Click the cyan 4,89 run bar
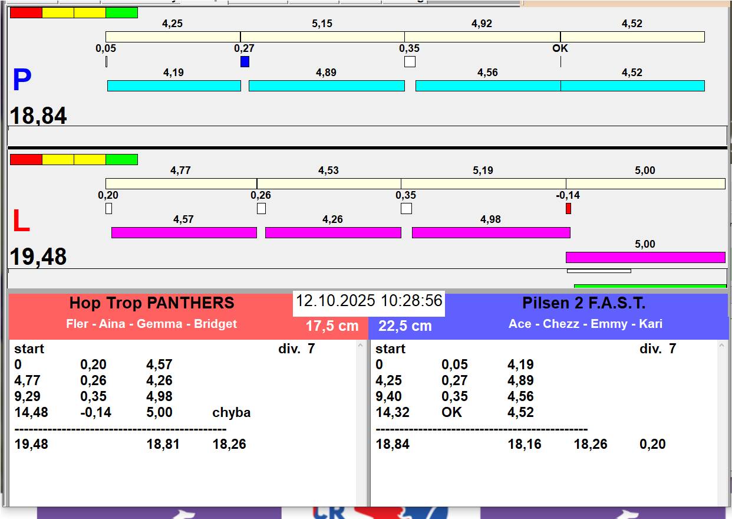This screenshot has width=732, height=519. (x=327, y=86)
